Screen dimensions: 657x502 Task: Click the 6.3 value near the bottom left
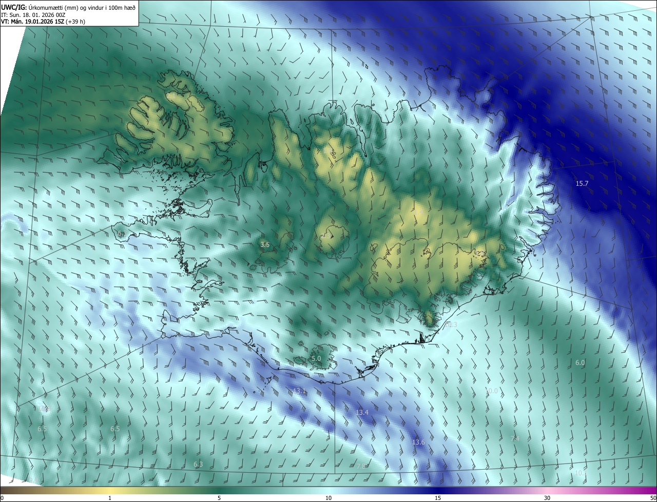pyautogui.click(x=198, y=464)
